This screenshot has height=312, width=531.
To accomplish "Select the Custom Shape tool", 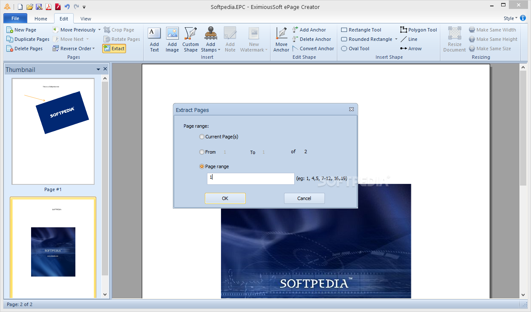I will click(190, 40).
